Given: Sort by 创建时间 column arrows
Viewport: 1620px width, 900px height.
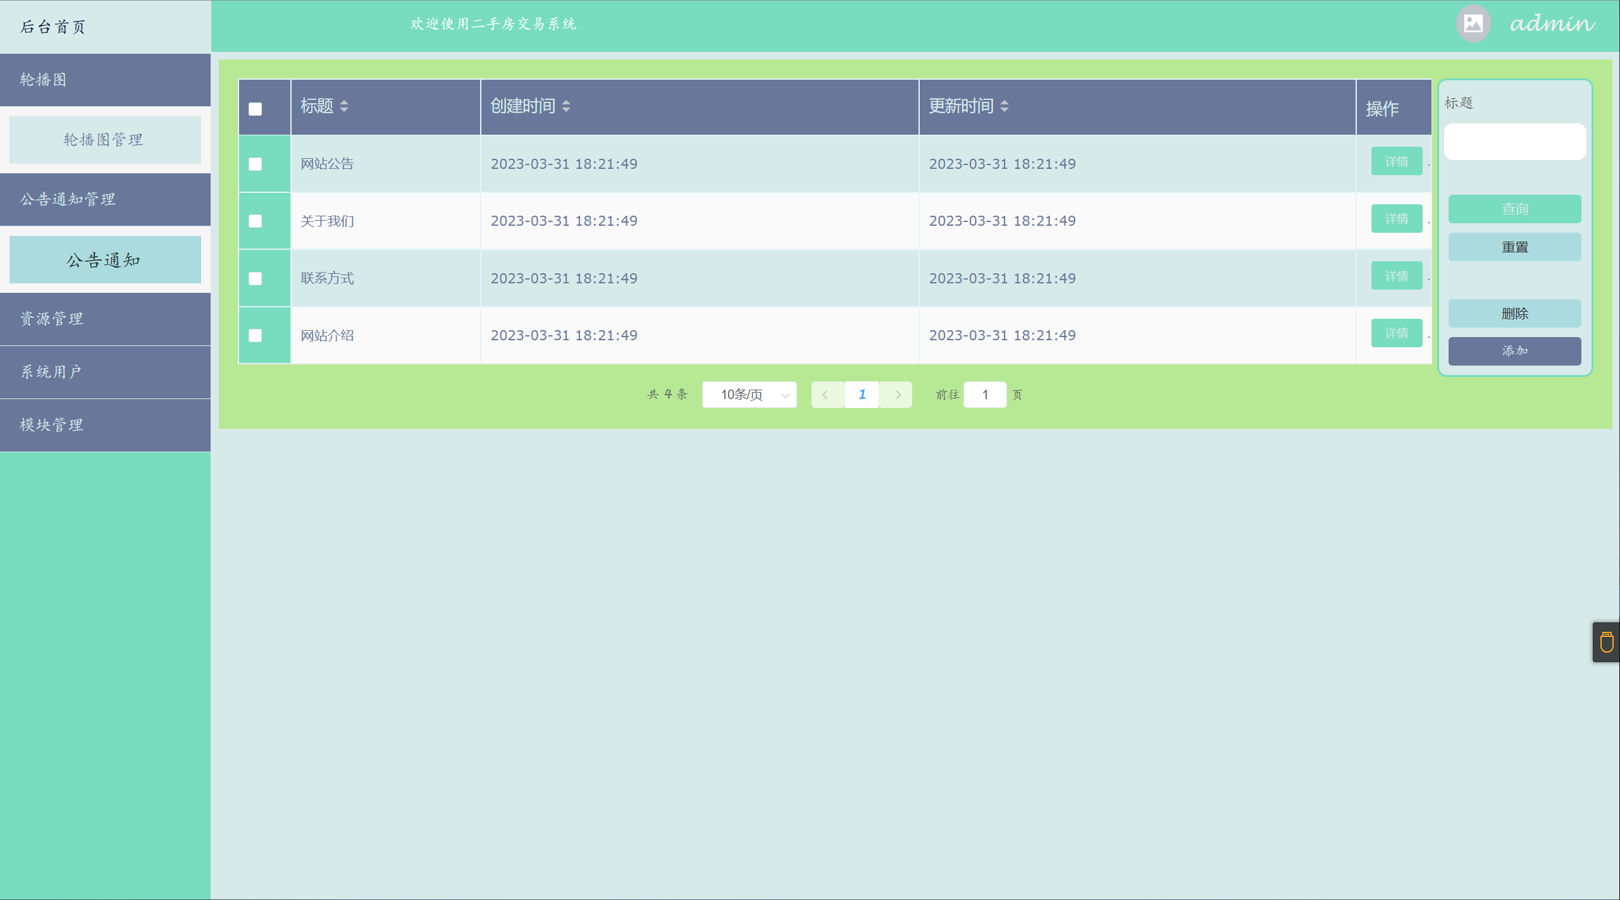Looking at the screenshot, I should pos(566,106).
